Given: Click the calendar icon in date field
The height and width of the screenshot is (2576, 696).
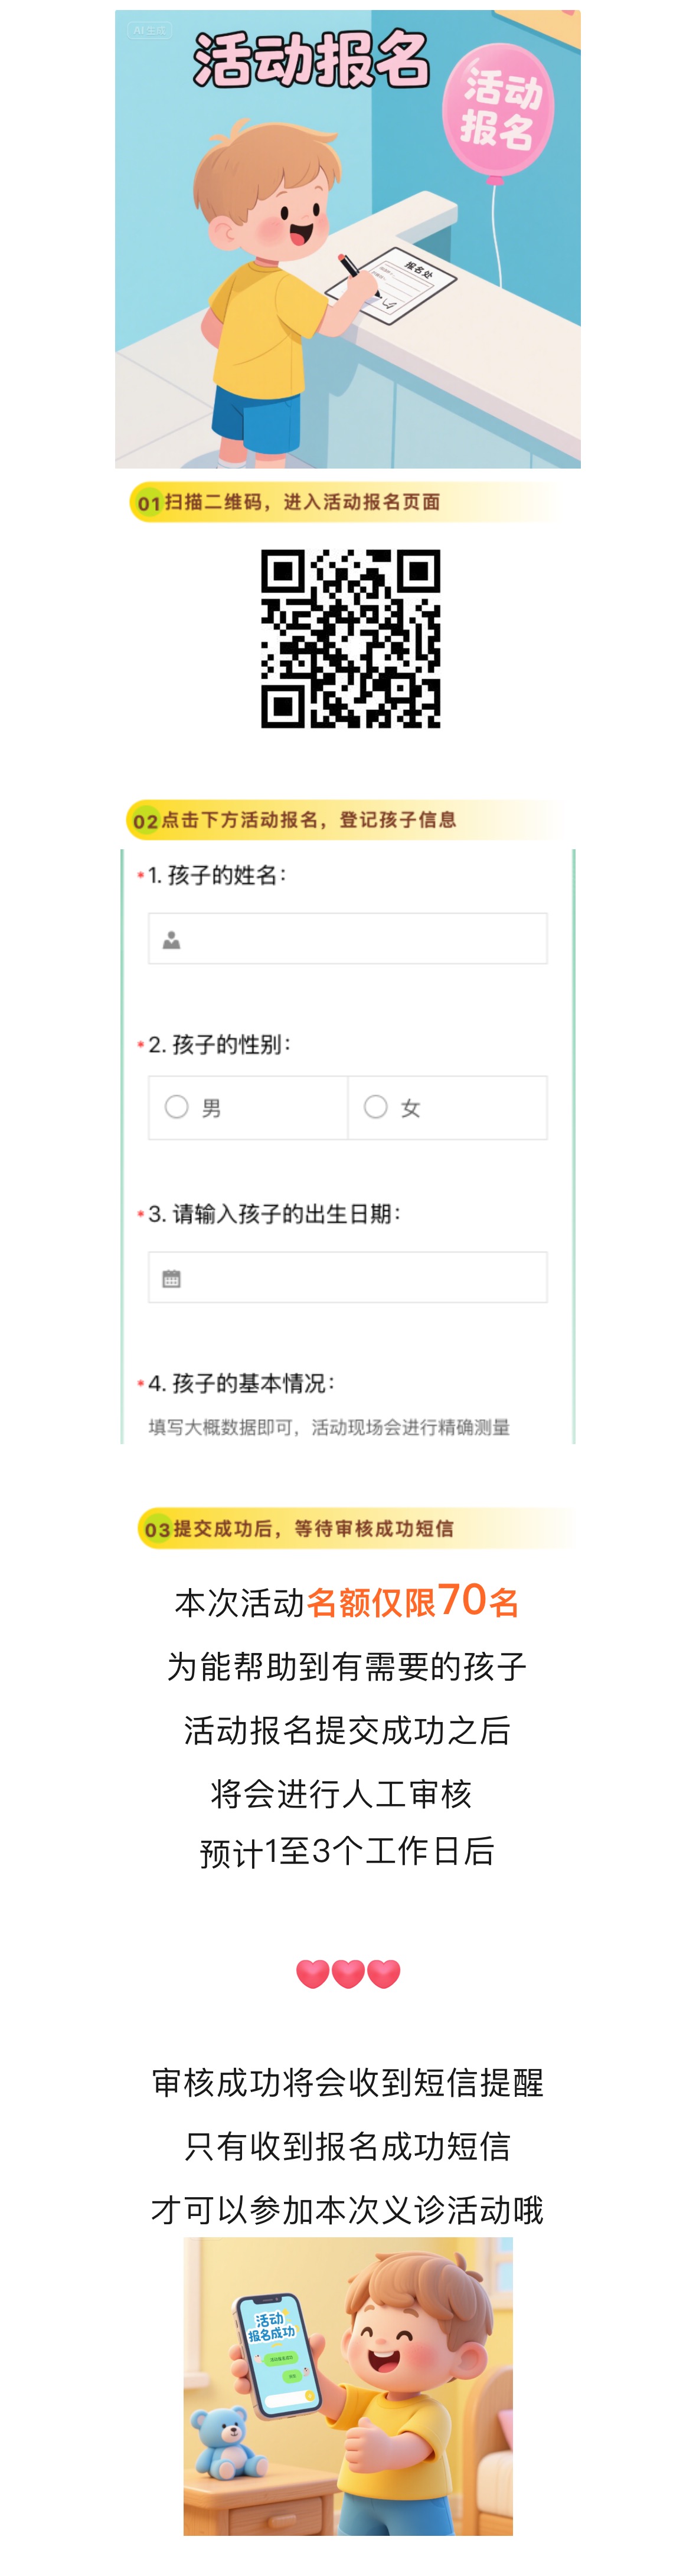Looking at the screenshot, I should pos(172,1279).
